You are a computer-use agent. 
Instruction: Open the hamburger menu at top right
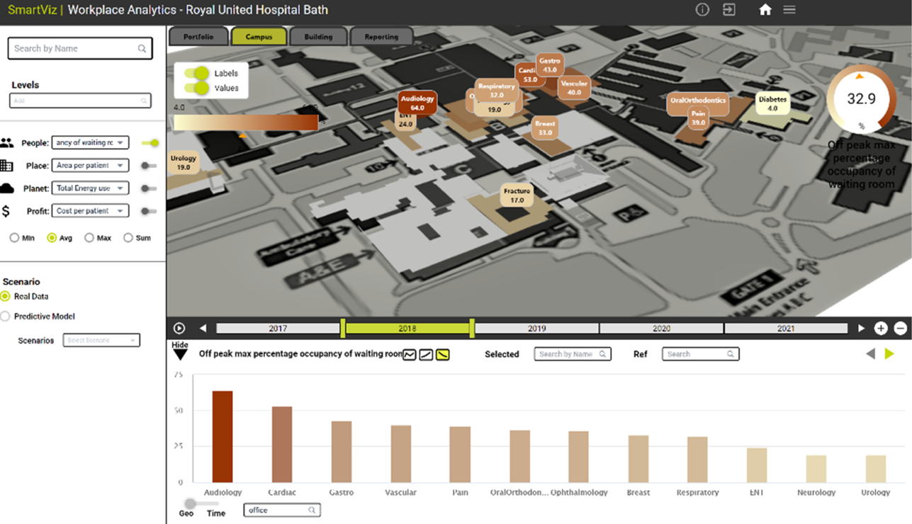click(789, 9)
